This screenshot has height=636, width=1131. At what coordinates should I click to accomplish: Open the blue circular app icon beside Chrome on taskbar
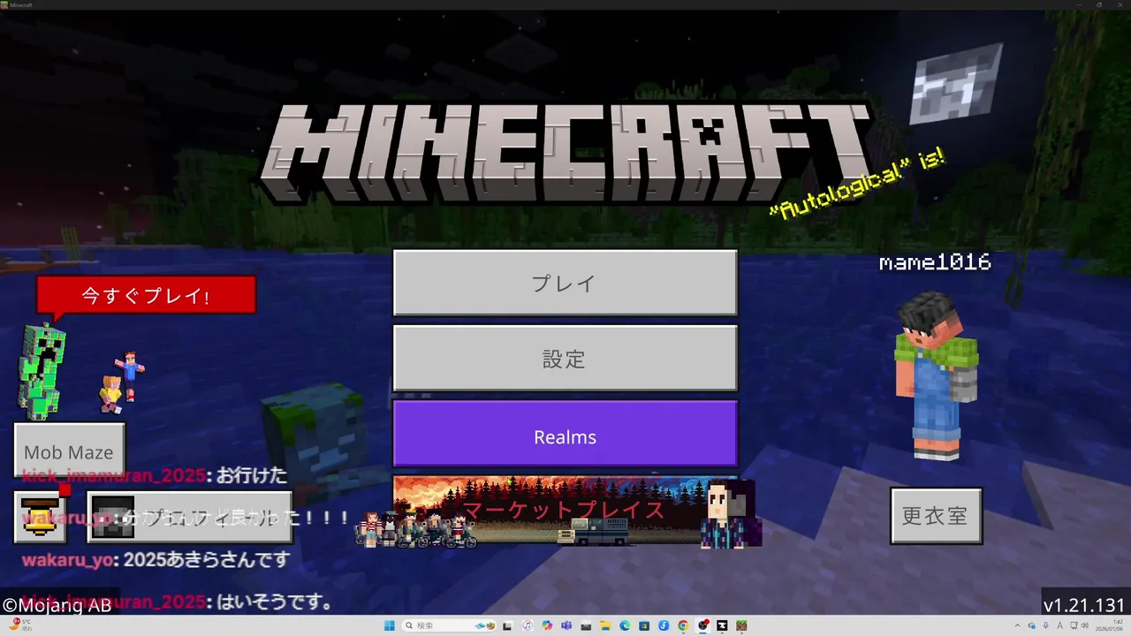(664, 625)
